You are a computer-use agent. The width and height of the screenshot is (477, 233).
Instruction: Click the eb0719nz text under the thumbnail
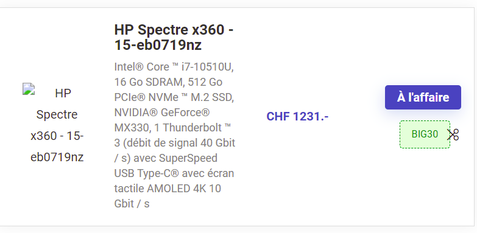tap(57, 158)
